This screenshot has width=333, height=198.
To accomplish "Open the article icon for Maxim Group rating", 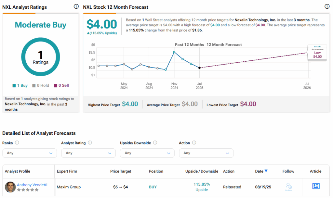I will (x=315, y=186).
